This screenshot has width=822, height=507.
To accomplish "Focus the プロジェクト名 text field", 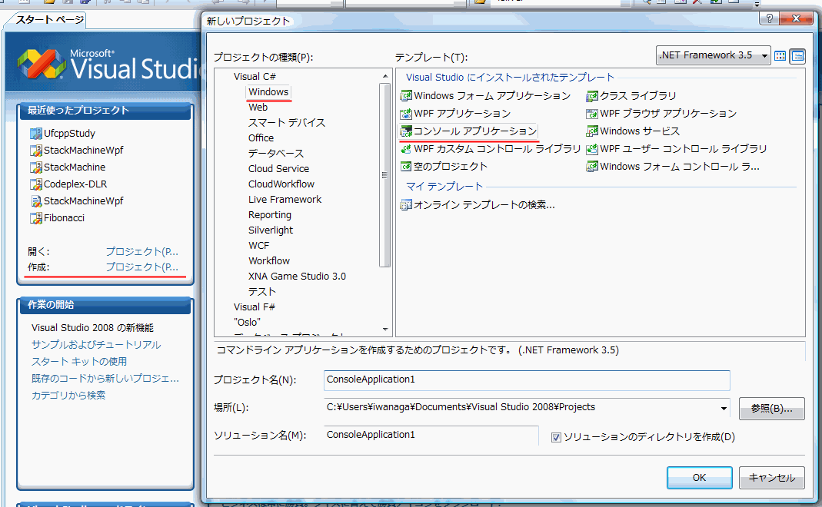I will [527, 380].
